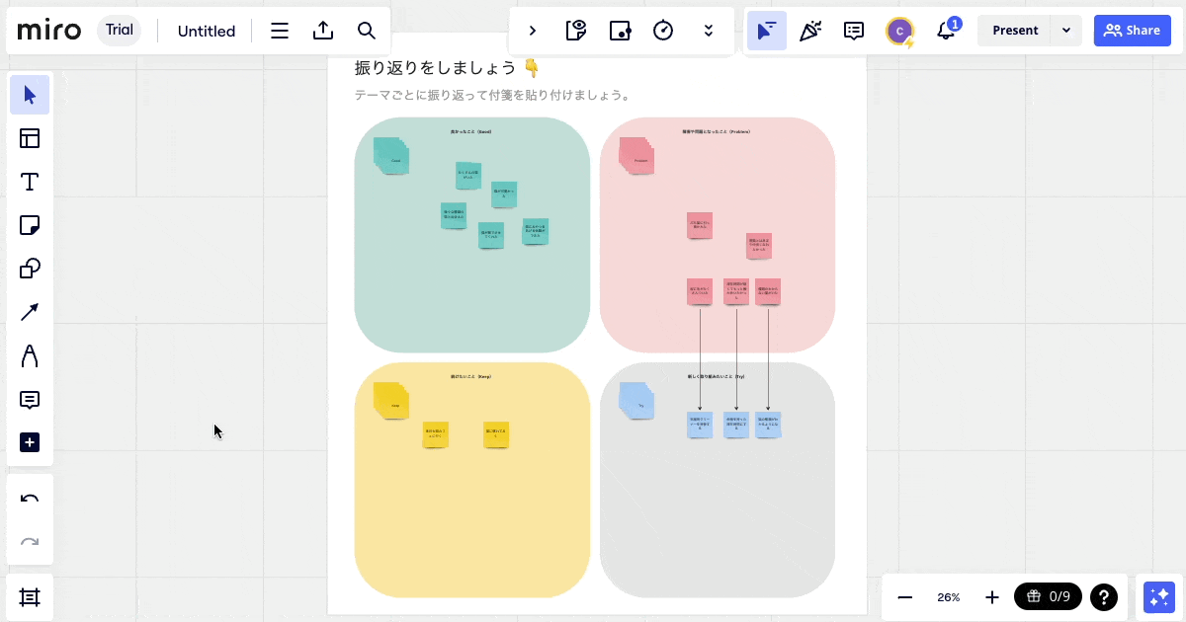Open Miro AI assistant sparkle button
Screen dimensions: 1186x622
1158,597
